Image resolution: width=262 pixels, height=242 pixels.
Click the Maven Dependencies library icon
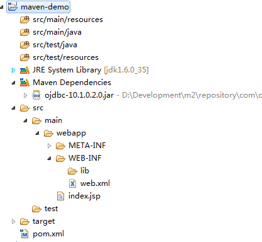25,83
